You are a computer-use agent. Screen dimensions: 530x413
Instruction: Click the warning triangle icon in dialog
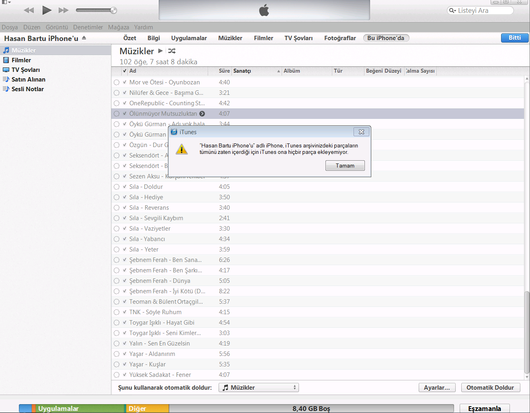pos(182,149)
